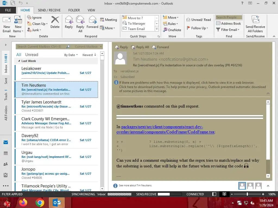Open the Calendar navigation icon
This screenshot has width=278, height=208.
coord(6,153)
